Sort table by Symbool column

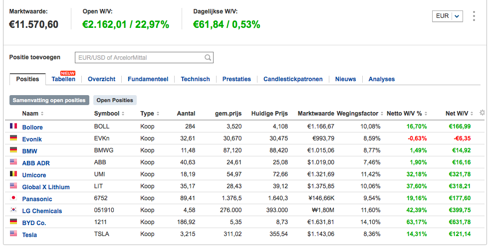pos(109,114)
